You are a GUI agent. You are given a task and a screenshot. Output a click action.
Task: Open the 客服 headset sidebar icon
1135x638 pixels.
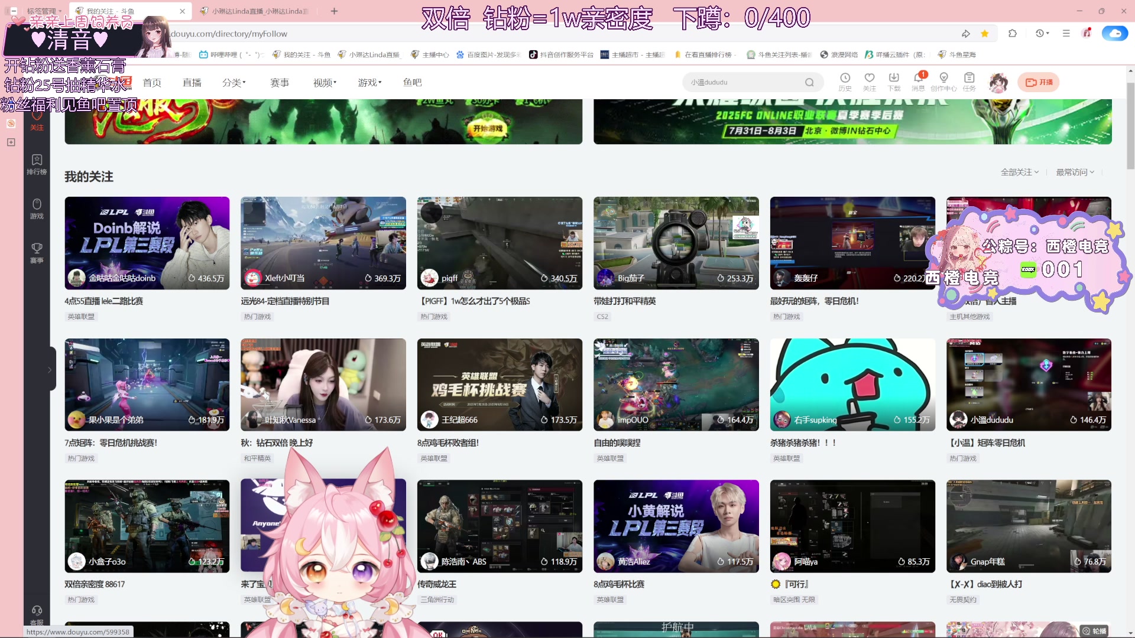point(37,614)
